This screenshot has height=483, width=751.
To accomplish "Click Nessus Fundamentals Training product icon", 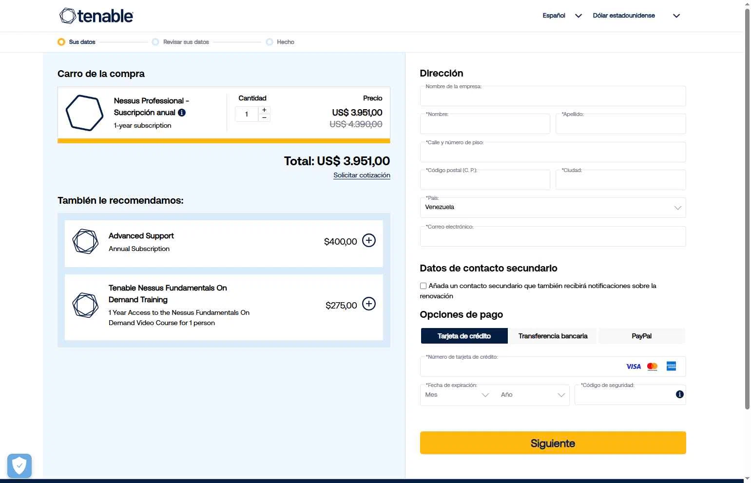I will [x=85, y=305].
